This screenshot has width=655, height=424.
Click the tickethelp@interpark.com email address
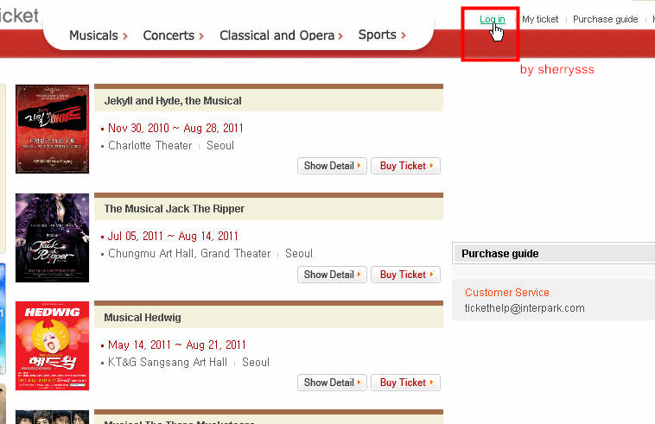[525, 308]
